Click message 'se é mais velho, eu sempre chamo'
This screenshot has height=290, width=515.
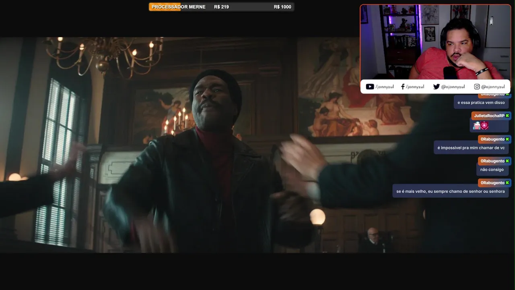[450, 191]
